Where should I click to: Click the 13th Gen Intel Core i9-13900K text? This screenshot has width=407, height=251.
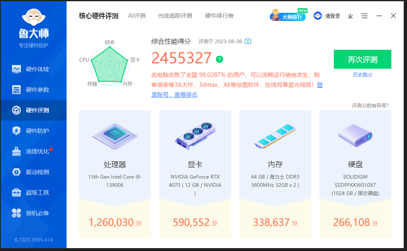click(115, 181)
